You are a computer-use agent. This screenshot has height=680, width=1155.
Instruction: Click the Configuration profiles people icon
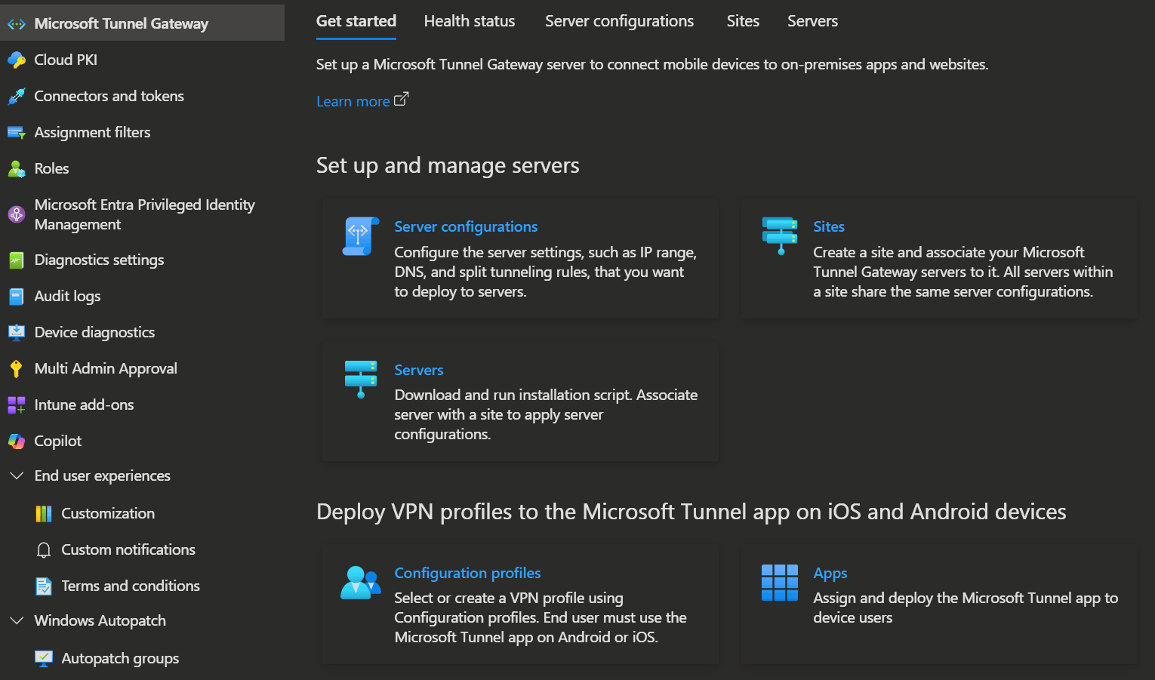coord(361,583)
